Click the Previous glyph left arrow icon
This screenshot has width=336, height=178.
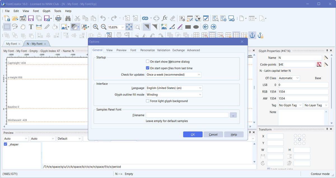[x=206, y=27]
